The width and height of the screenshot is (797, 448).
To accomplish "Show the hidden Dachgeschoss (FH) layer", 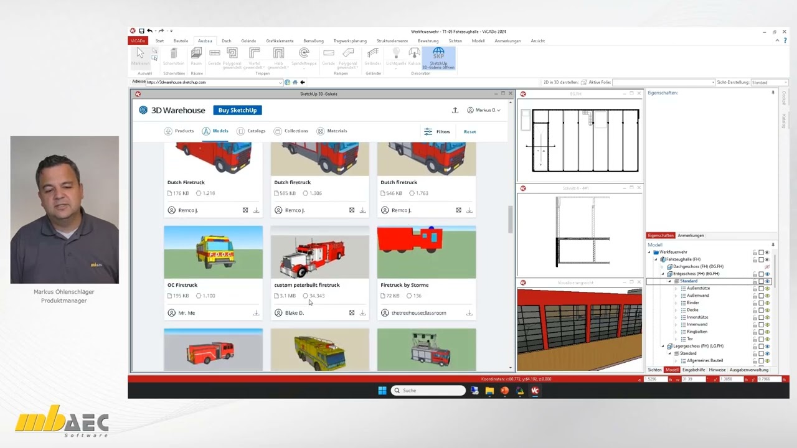I will coord(768,267).
